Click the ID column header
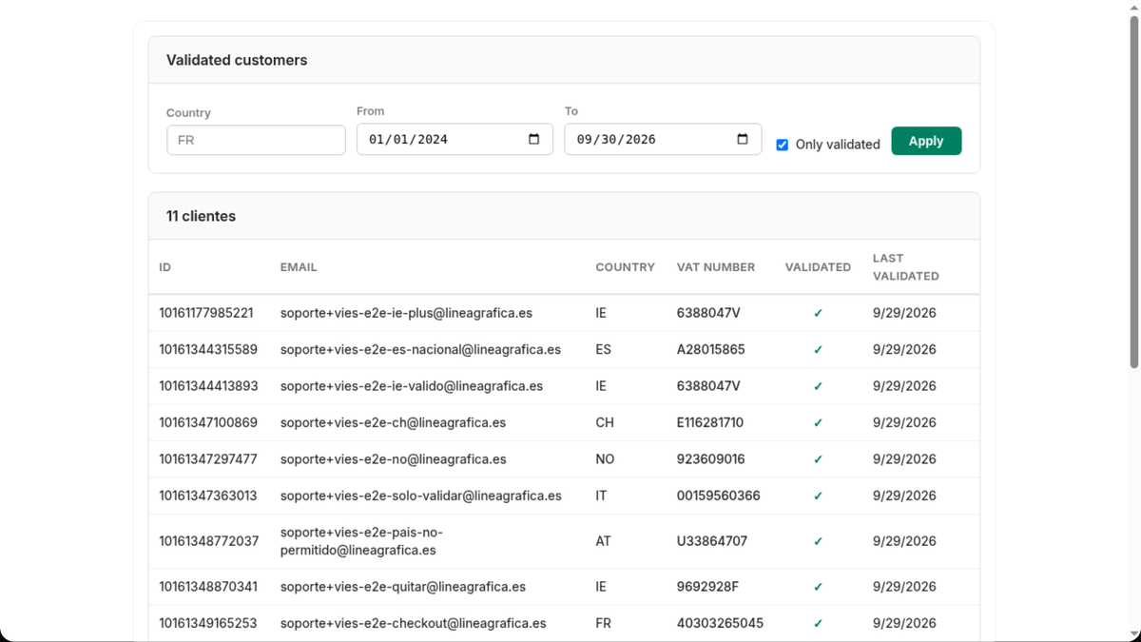 click(x=165, y=267)
